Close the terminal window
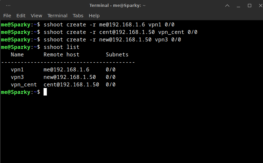This screenshot has width=263, height=163. [x=258, y=6]
